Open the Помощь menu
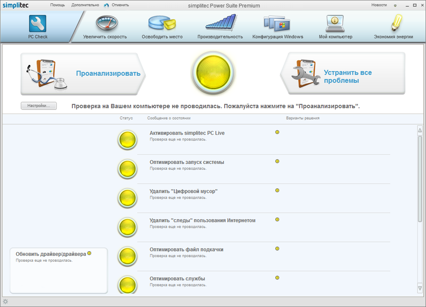The width and height of the screenshot is (426, 307). coord(58,5)
